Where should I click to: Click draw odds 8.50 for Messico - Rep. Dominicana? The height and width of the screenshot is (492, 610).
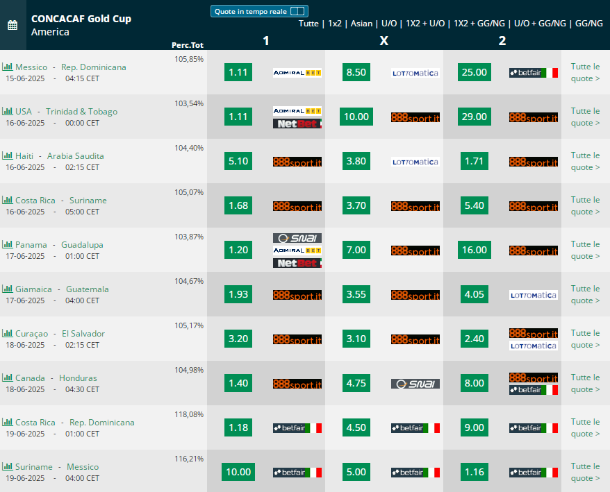[x=356, y=72]
